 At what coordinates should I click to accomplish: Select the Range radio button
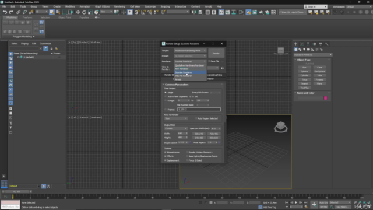166,101
